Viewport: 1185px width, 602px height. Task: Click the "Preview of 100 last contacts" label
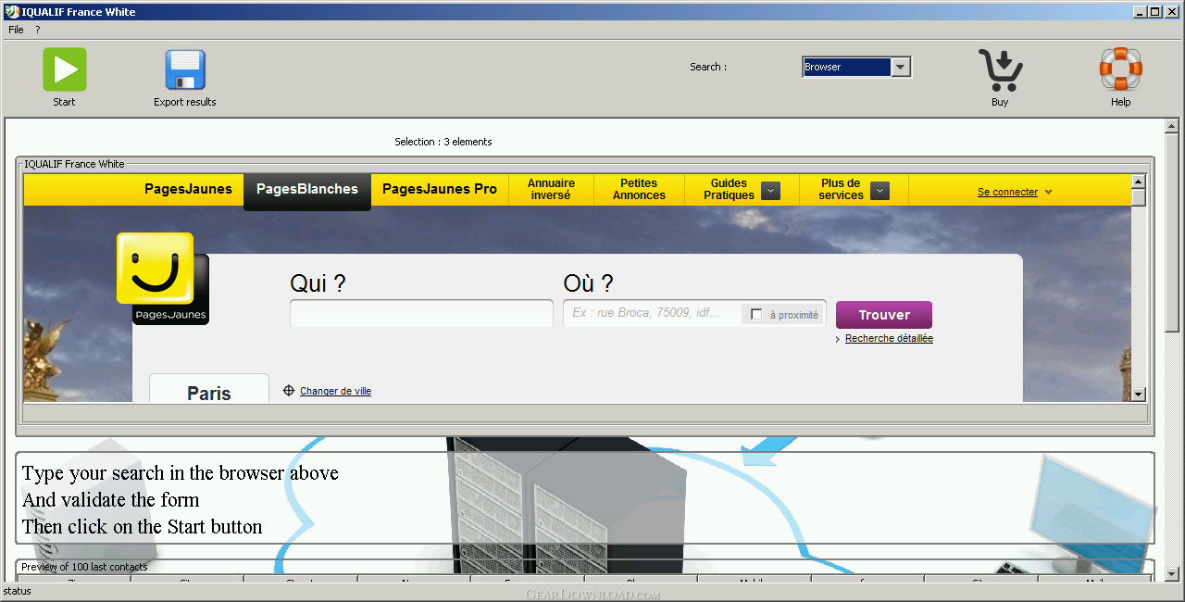84,567
